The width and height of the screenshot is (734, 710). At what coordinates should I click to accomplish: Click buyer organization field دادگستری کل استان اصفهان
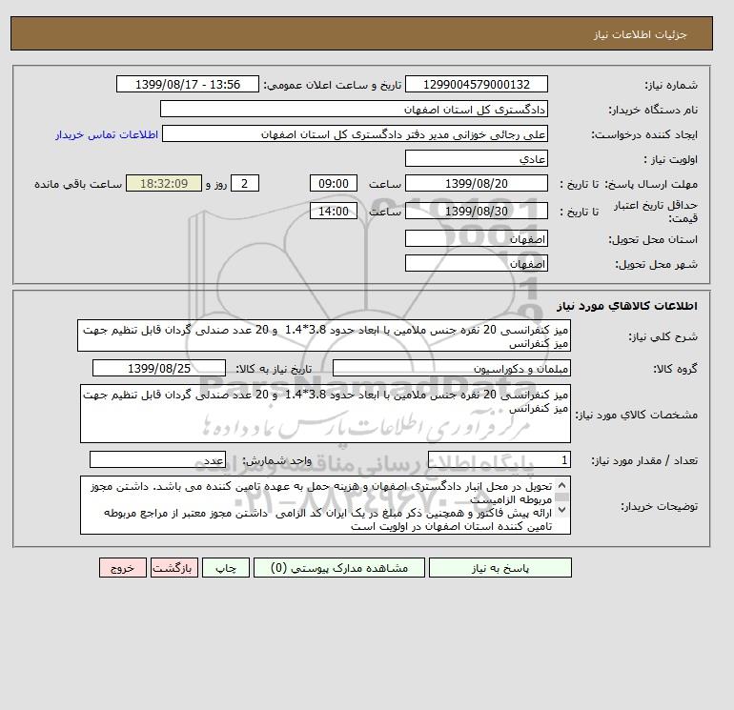pyautogui.click(x=354, y=109)
